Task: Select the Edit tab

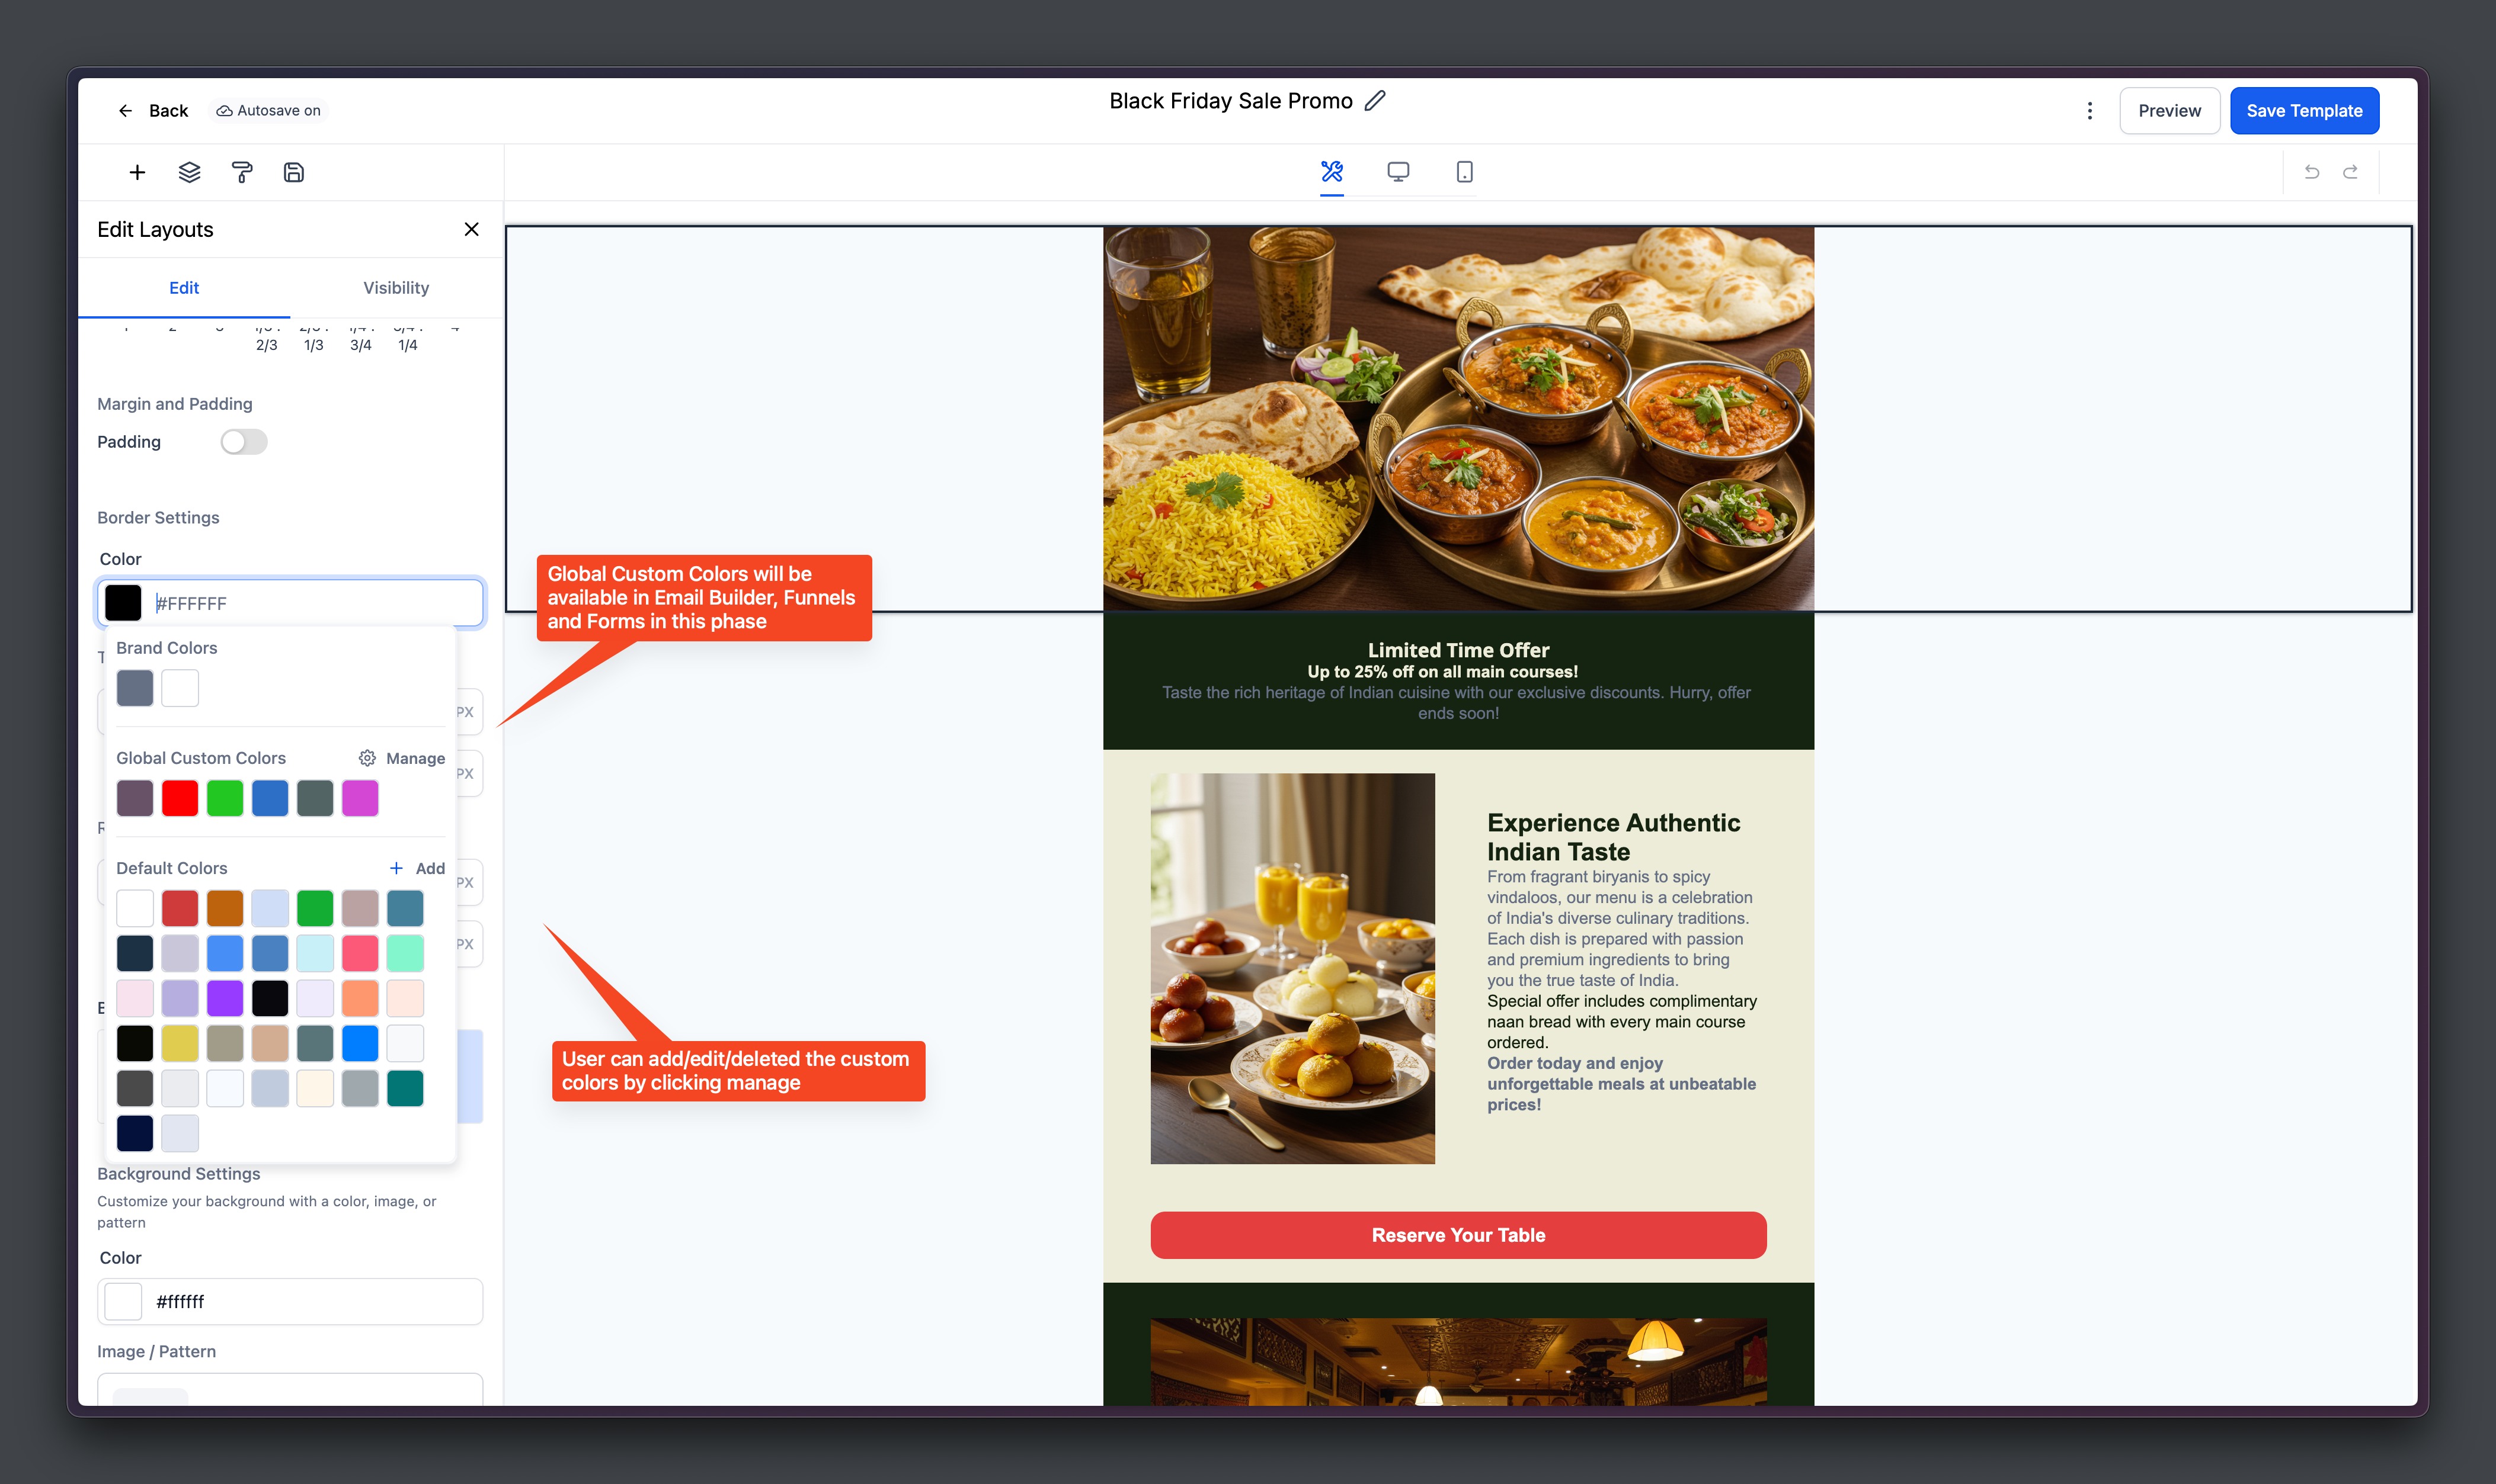Action: click(x=183, y=288)
